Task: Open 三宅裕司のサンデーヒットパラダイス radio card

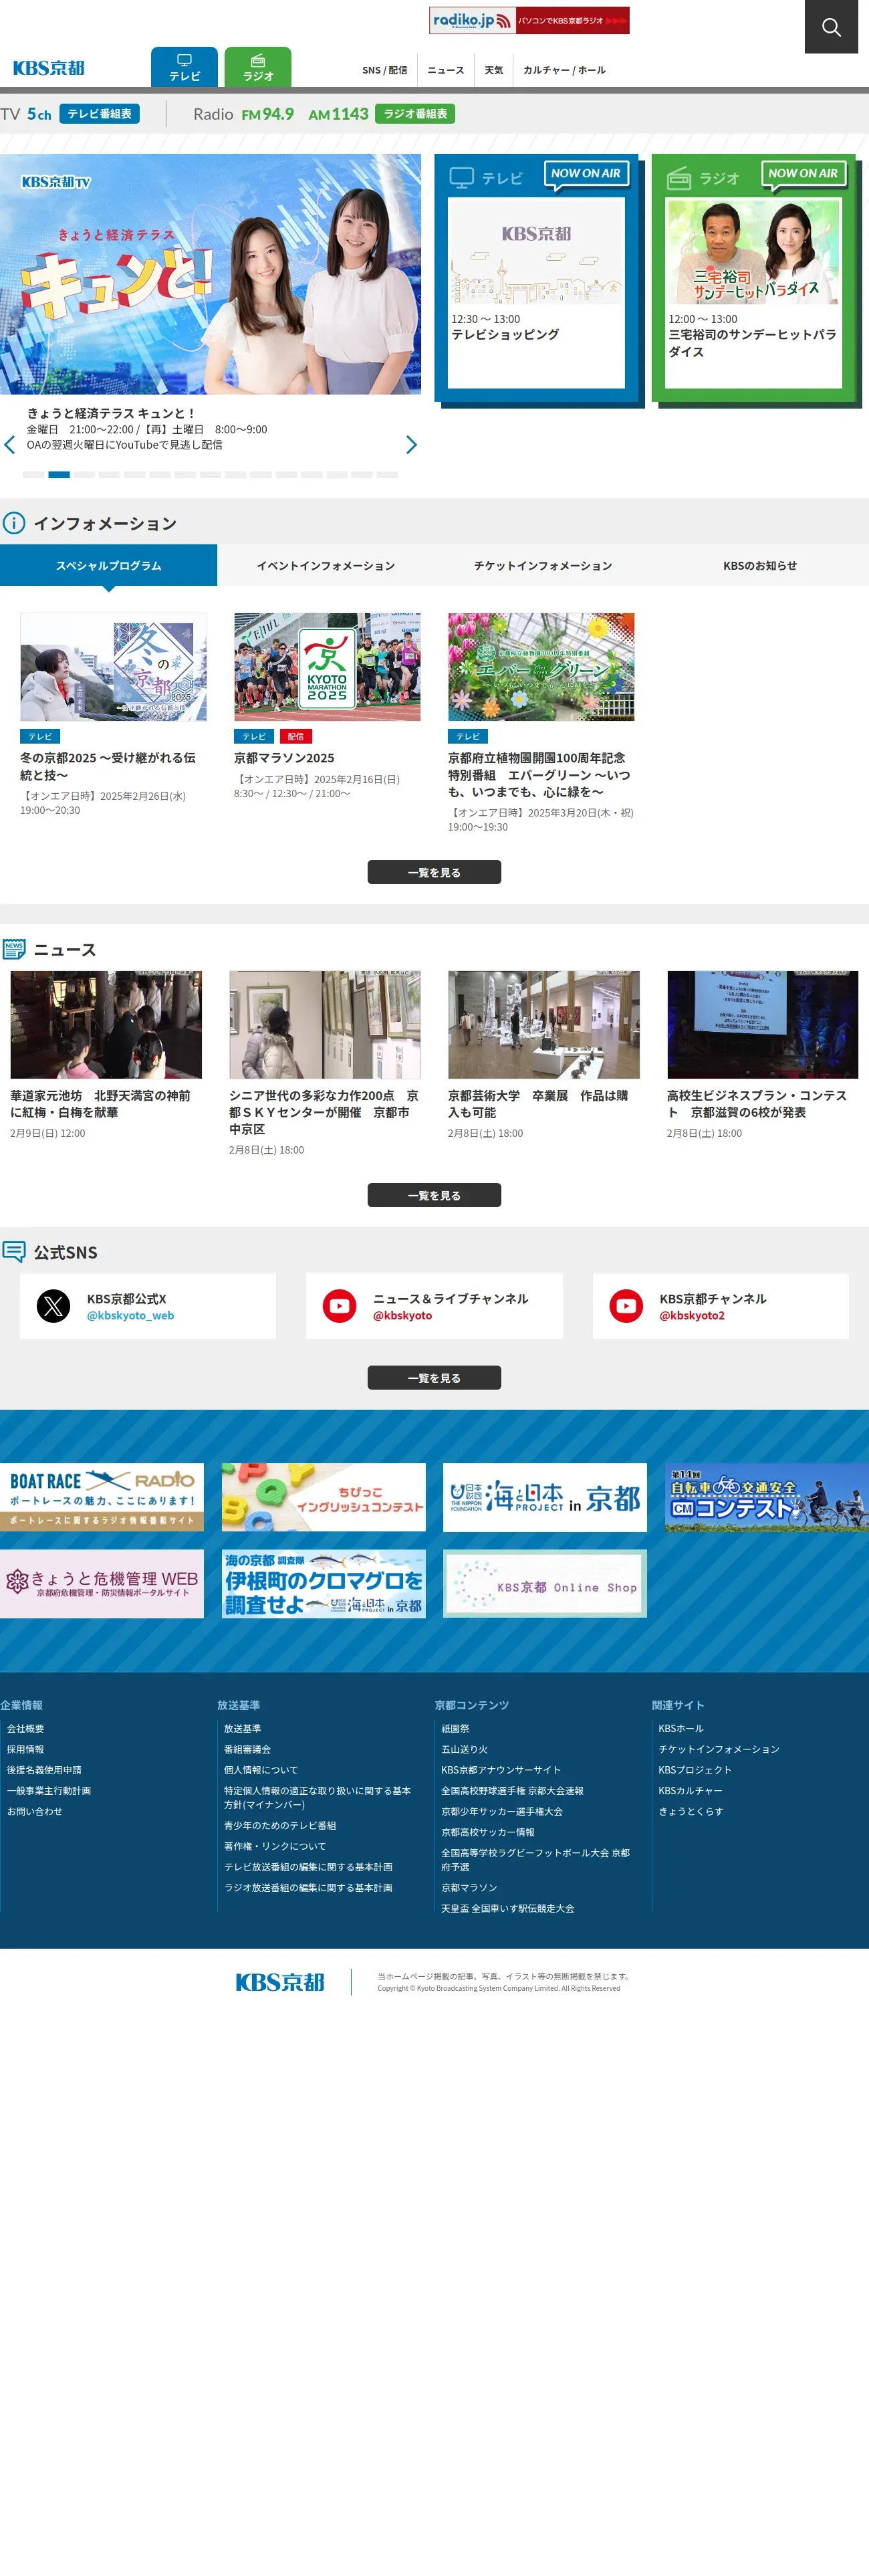Action: 754,292
